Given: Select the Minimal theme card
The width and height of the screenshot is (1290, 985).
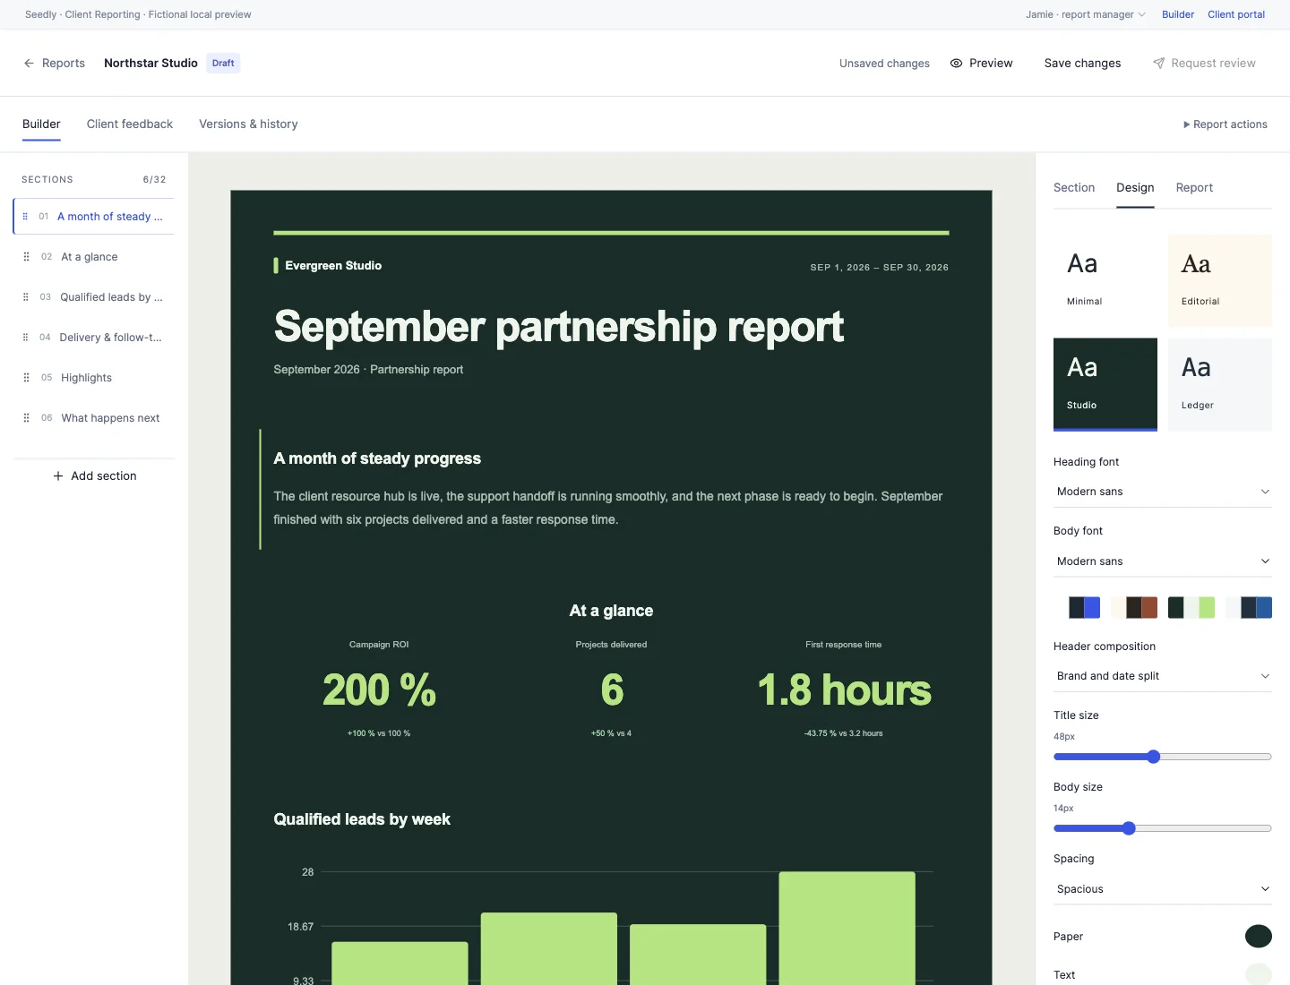Looking at the screenshot, I should click(x=1105, y=280).
